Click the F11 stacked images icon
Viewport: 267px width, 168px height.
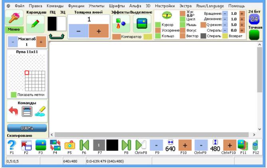coord(243,145)
